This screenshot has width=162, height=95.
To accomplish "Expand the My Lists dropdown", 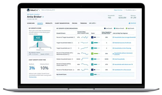I will pyautogui.click(x=93, y=23).
